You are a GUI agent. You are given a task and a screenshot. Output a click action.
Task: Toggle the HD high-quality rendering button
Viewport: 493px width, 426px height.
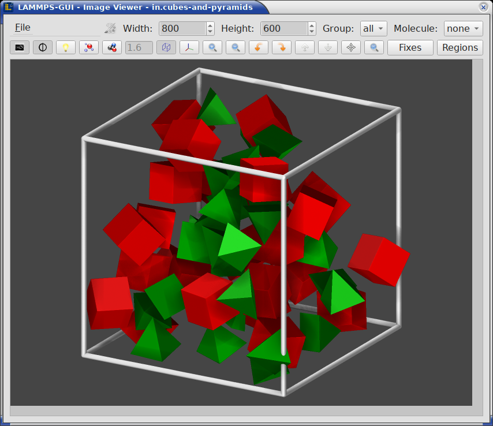click(x=20, y=47)
